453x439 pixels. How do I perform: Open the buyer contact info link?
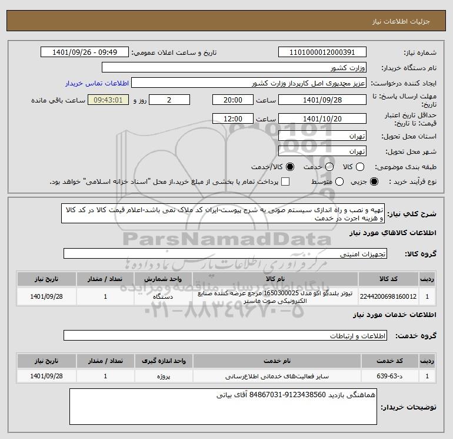(x=97, y=83)
